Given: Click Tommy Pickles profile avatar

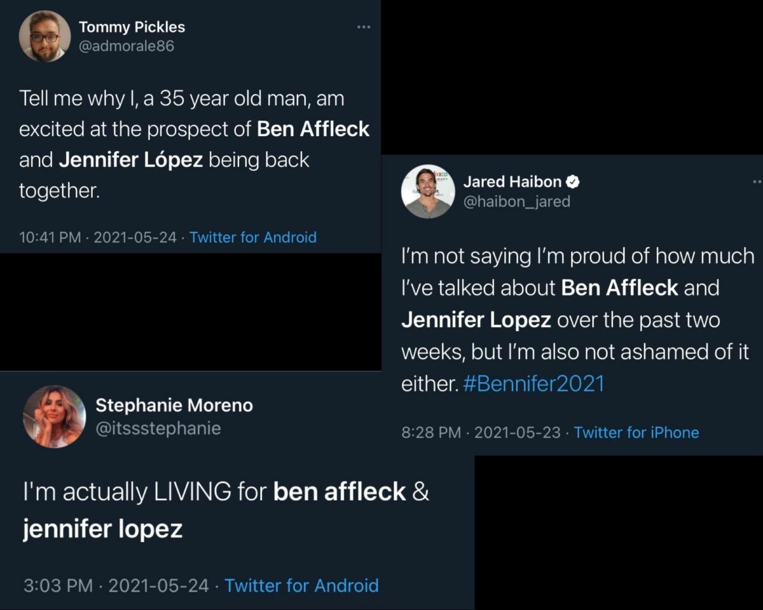Looking at the screenshot, I should click(45, 36).
